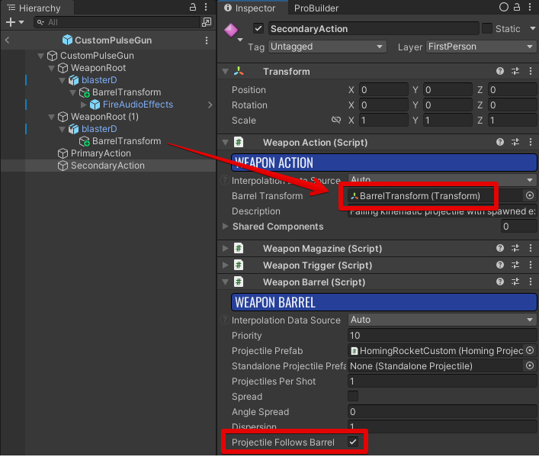
Task: Open Transform component presets icon
Action: [x=515, y=71]
